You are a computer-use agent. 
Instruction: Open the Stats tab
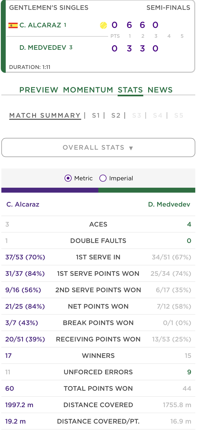[x=130, y=90]
